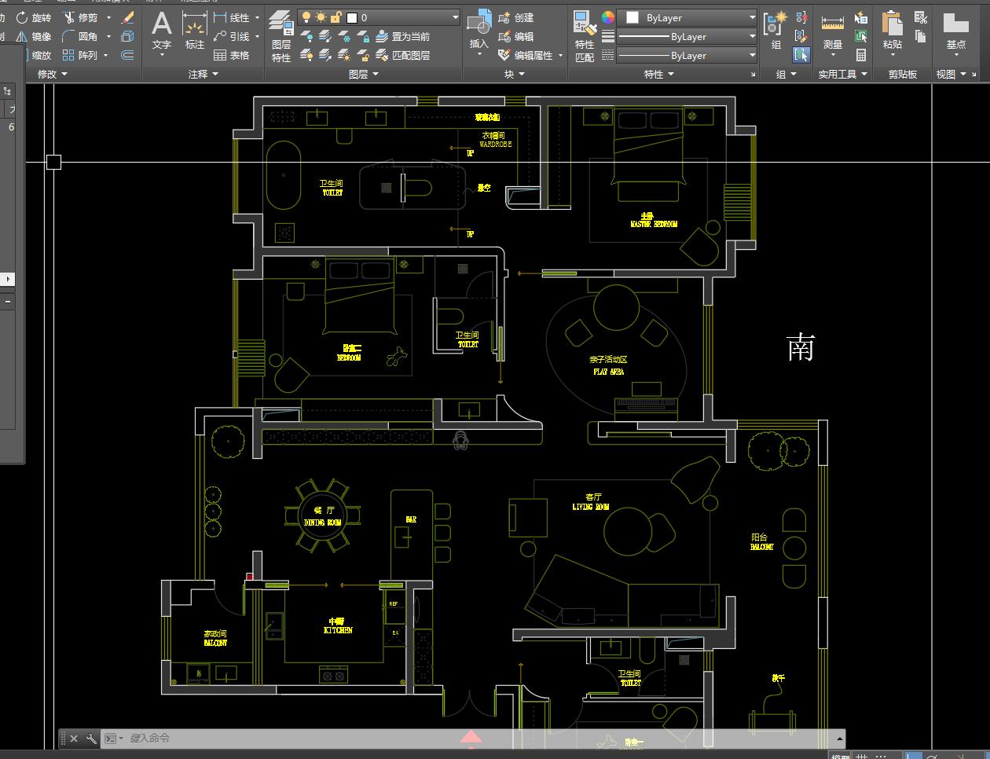Select the Scale (缩放) tool
This screenshot has width=990, height=759.
tap(39, 55)
